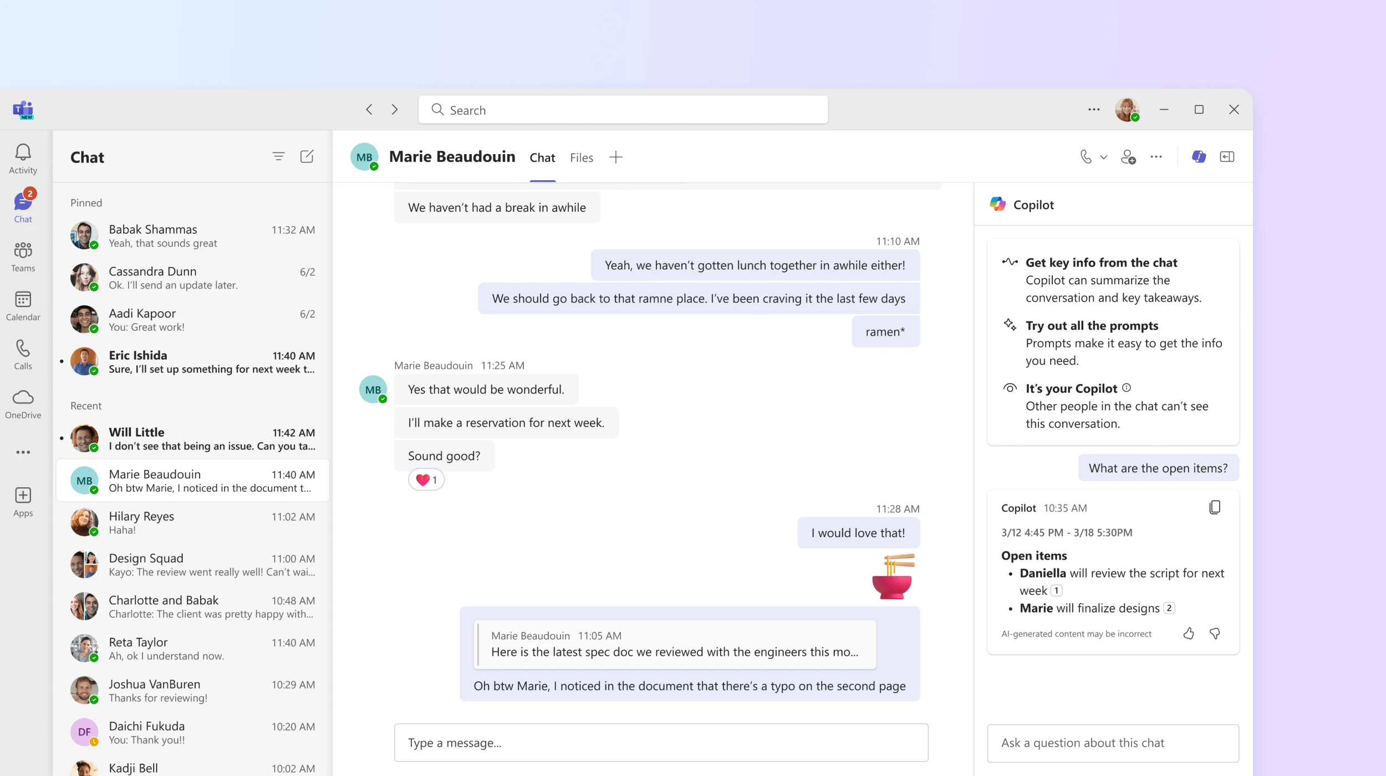
Task: Switch to the Chat tab
Action: (x=542, y=158)
